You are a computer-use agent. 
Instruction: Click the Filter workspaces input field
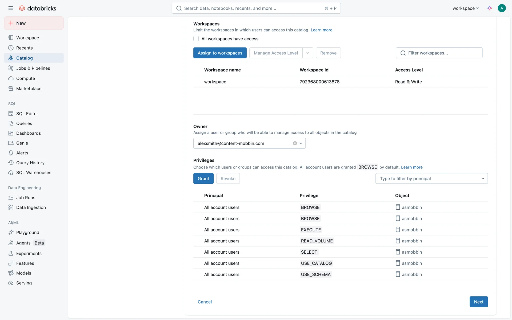(443, 53)
